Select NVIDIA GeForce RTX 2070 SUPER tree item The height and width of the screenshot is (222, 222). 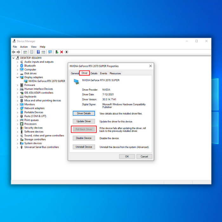point(47,81)
